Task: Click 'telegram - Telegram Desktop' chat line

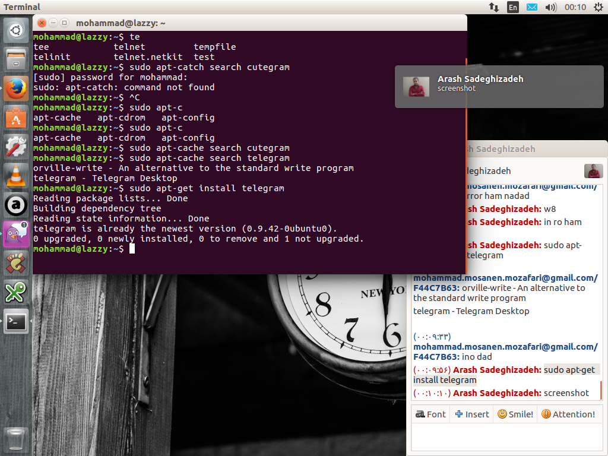Action: coord(471,311)
